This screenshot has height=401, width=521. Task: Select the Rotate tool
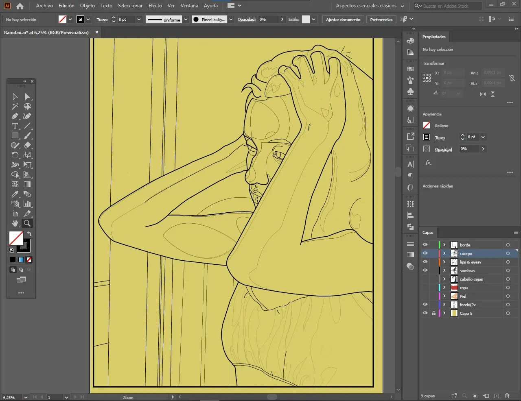(x=15, y=155)
